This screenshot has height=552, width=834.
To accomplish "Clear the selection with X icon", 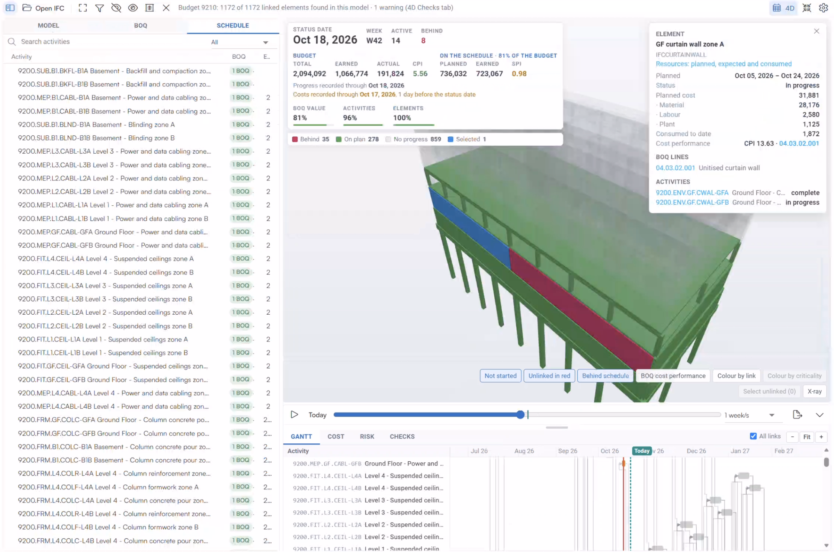I will click(x=166, y=8).
